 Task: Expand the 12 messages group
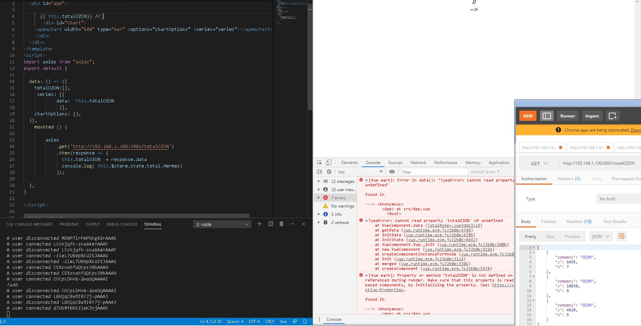[x=319, y=181]
